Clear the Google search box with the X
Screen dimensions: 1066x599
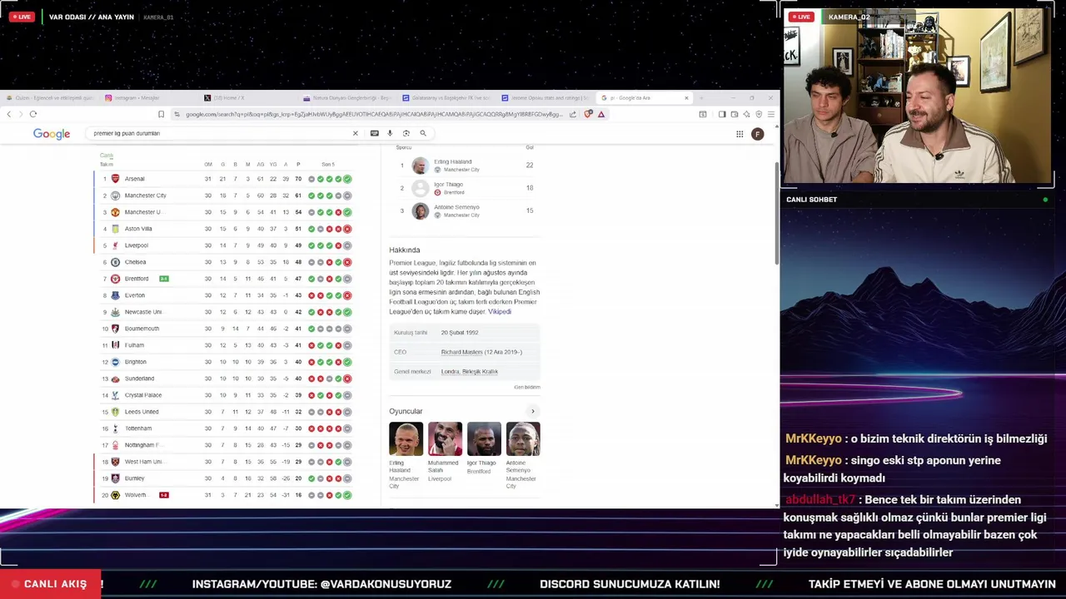click(x=356, y=133)
